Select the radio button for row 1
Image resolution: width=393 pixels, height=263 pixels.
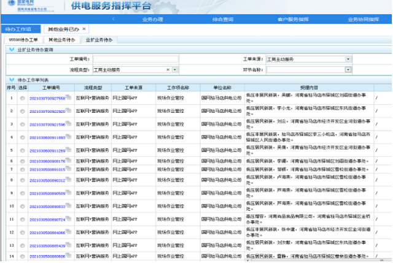pyautogui.click(x=23, y=98)
